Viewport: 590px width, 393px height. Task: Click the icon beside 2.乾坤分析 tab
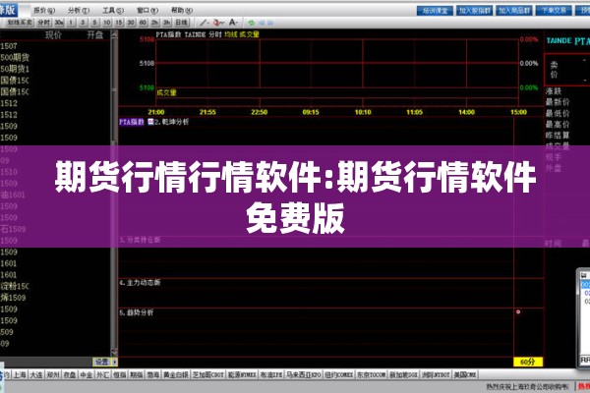[x=150, y=122]
